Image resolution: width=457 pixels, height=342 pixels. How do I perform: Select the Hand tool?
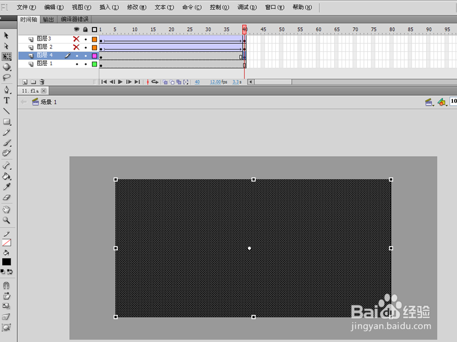[x=6, y=210]
